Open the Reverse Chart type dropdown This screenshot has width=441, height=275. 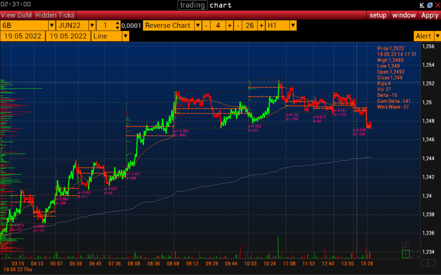tap(198, 25)
